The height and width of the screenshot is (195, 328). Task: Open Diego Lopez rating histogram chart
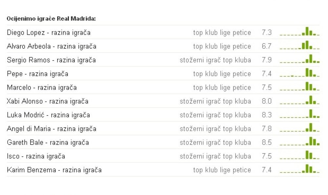299,31
